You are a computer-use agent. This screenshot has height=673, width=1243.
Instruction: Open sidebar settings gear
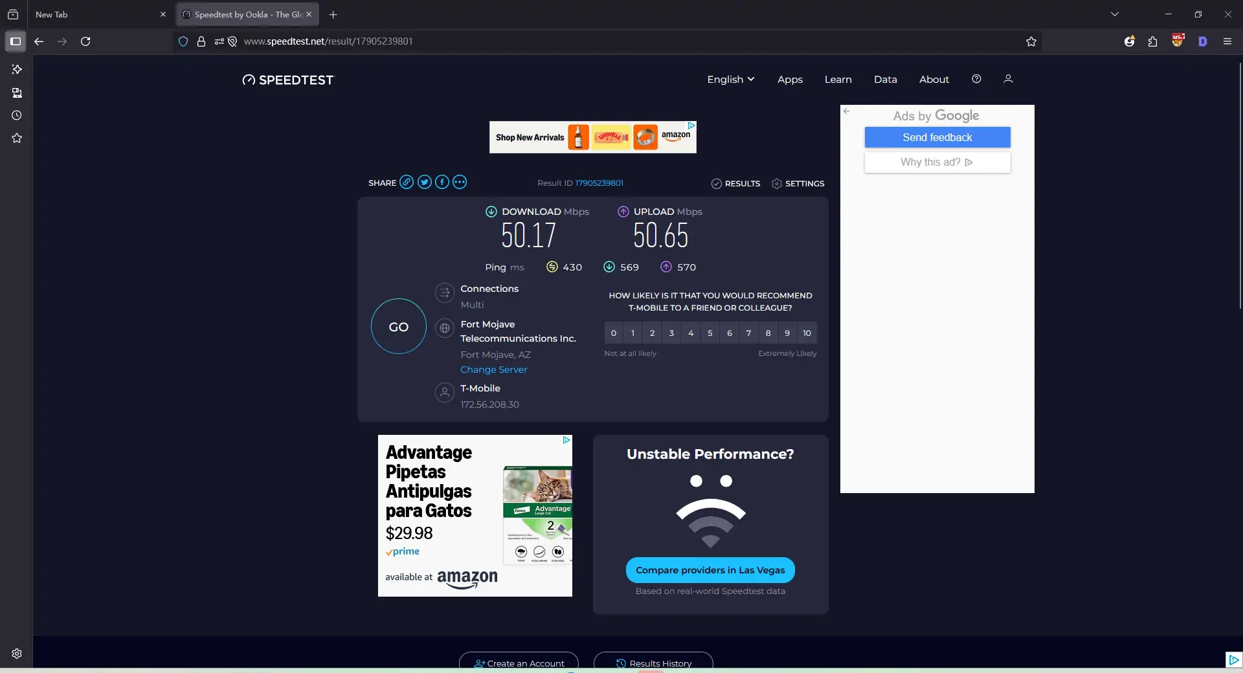click(17, 654)
